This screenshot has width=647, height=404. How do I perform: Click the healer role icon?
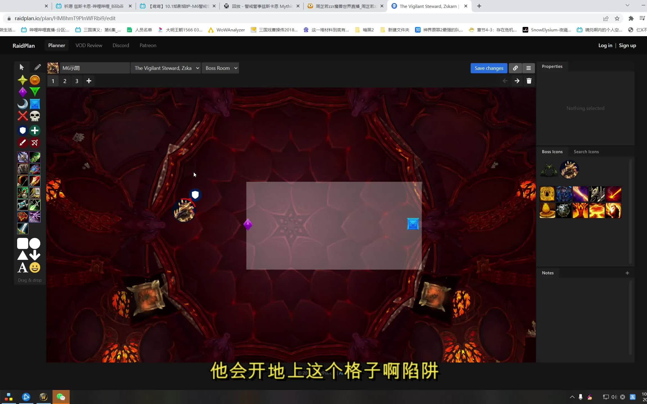tap(35, 130)
